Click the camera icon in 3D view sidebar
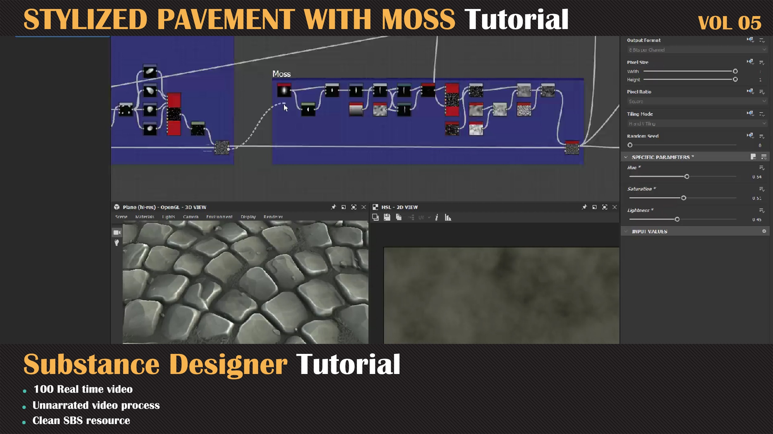 [117, 232]
